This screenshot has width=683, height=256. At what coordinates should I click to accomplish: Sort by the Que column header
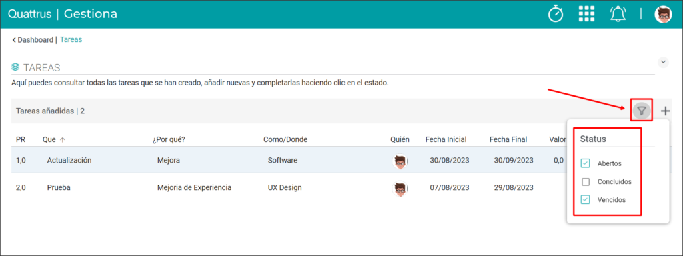[x=49, y=140]
